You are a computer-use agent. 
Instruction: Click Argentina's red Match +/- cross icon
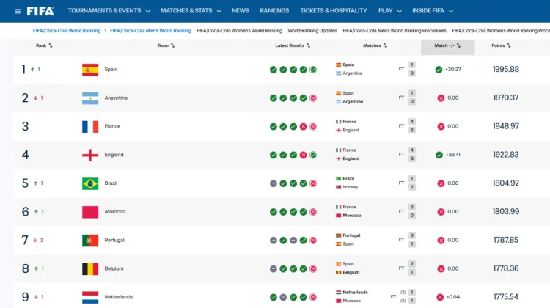point(441,98)
